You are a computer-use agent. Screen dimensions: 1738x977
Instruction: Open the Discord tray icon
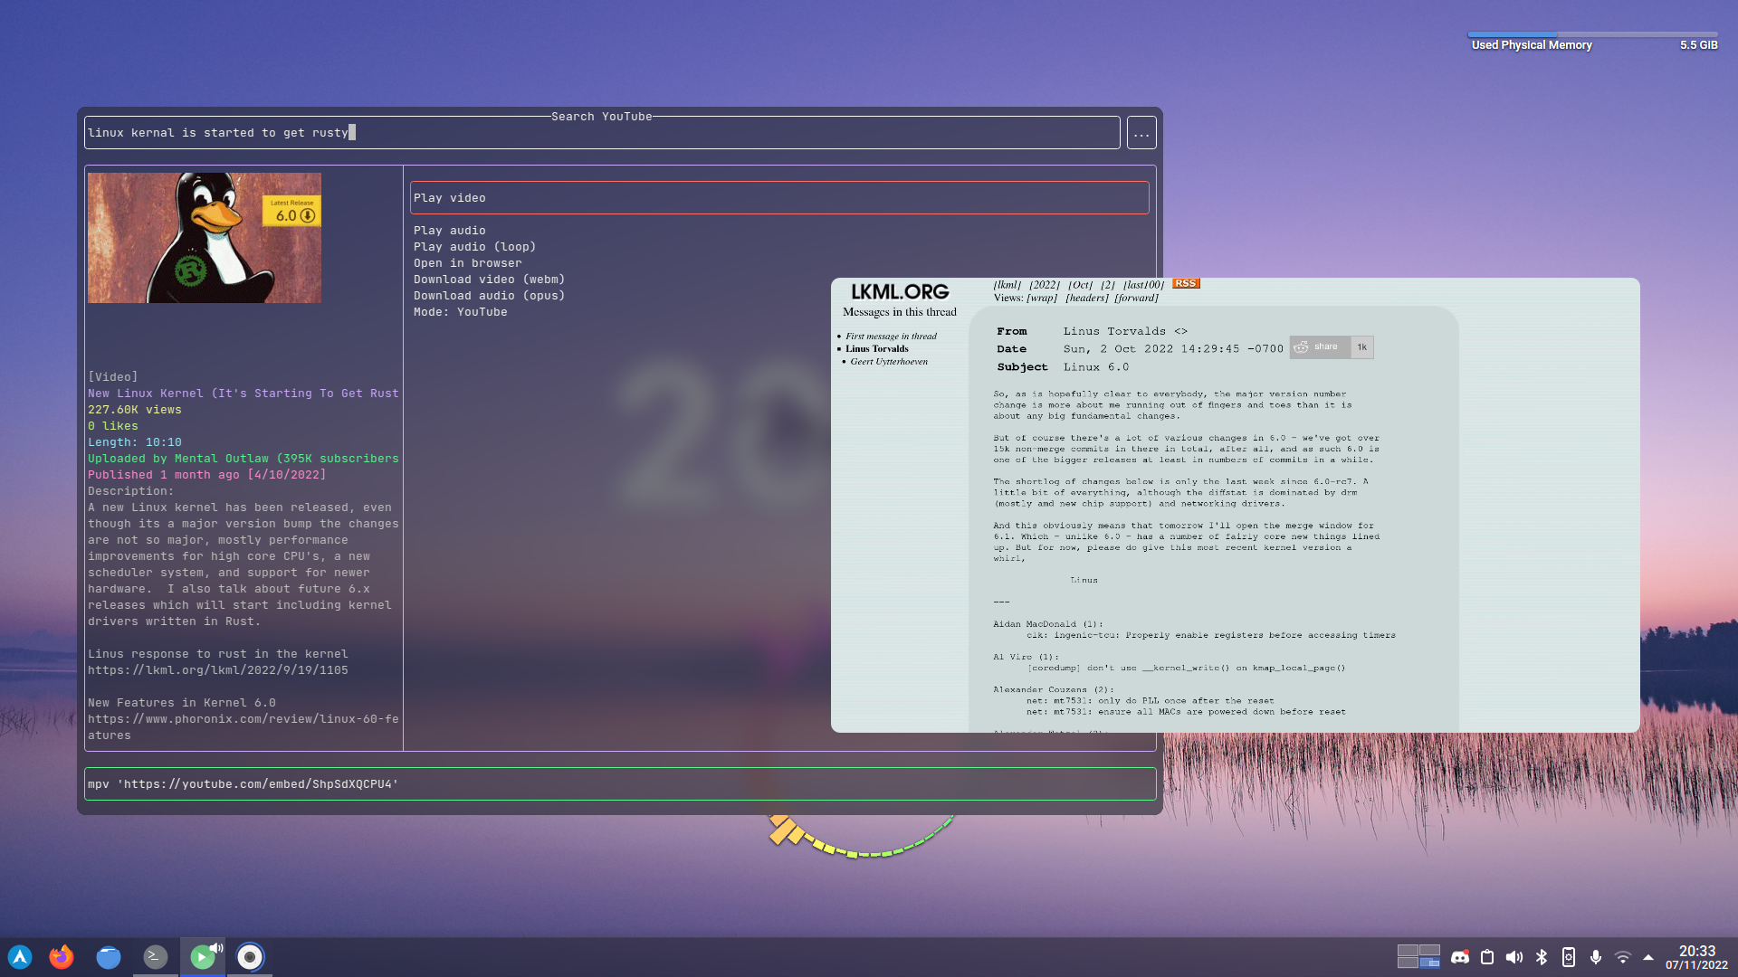[1460, 957]
